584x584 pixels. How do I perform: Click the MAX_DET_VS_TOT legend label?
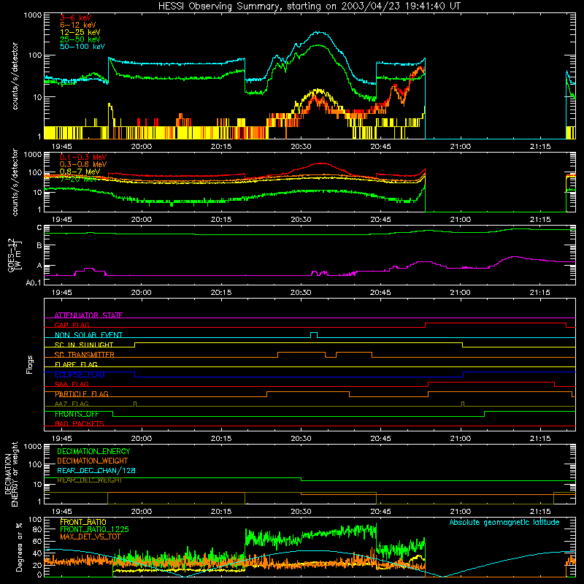[91, 537]
